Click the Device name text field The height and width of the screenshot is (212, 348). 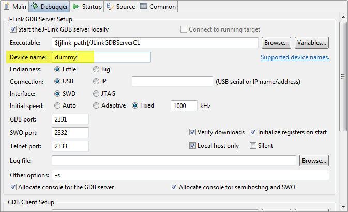pos(101,57)
